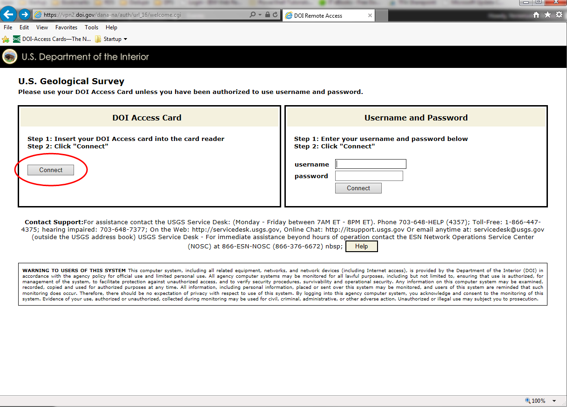
Task: Go forward with the Forward arrow
Action: (x=25, y=14)
